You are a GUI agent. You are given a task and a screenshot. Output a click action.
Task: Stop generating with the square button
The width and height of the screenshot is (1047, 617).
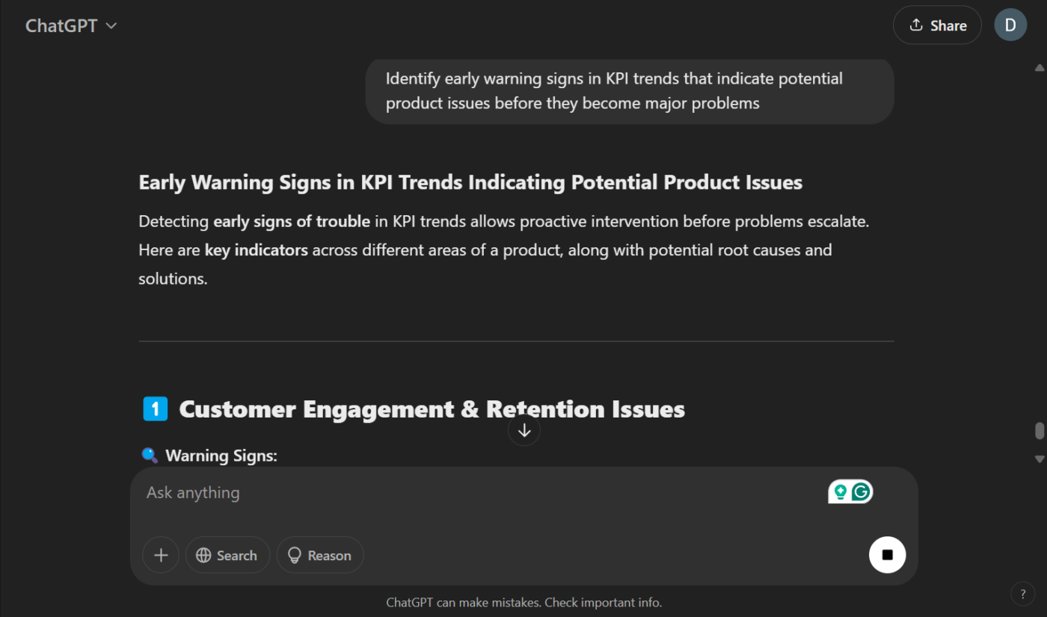point(887,555)
